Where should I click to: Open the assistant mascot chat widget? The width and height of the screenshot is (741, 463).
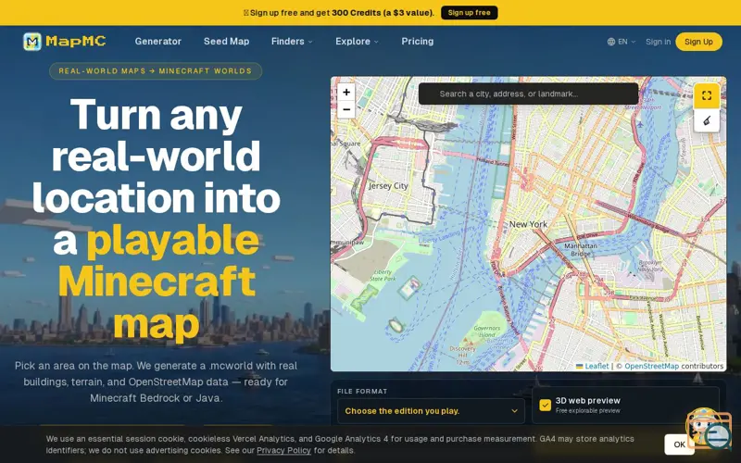tap(708, 429)
